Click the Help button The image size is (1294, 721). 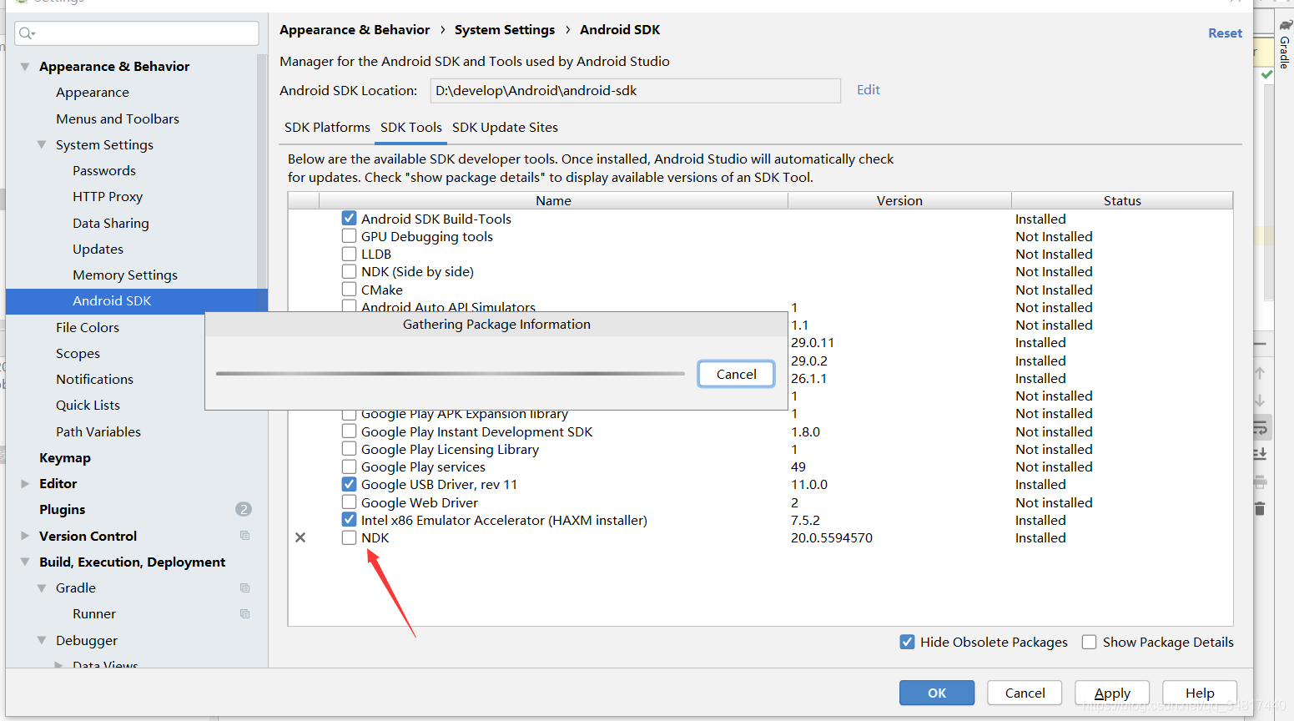(1200, 693)
